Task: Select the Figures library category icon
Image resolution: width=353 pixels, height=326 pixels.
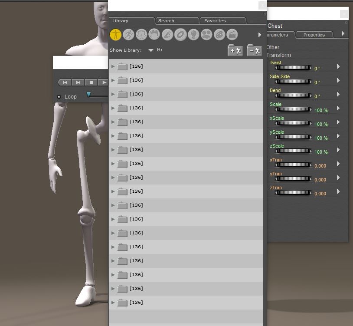Action: point(115,34)
